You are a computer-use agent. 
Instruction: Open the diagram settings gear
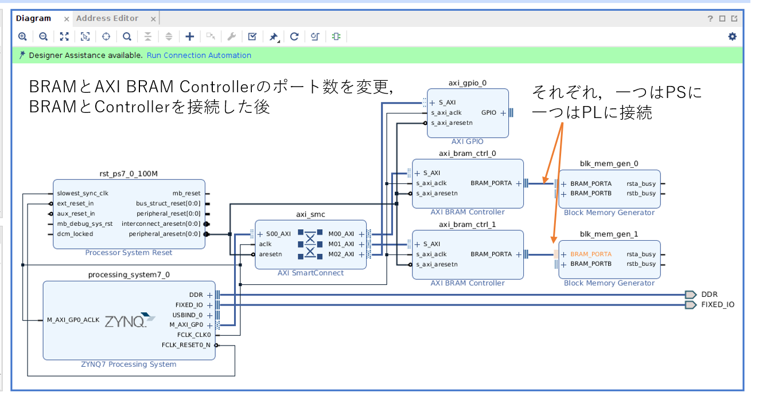[732, 37]
